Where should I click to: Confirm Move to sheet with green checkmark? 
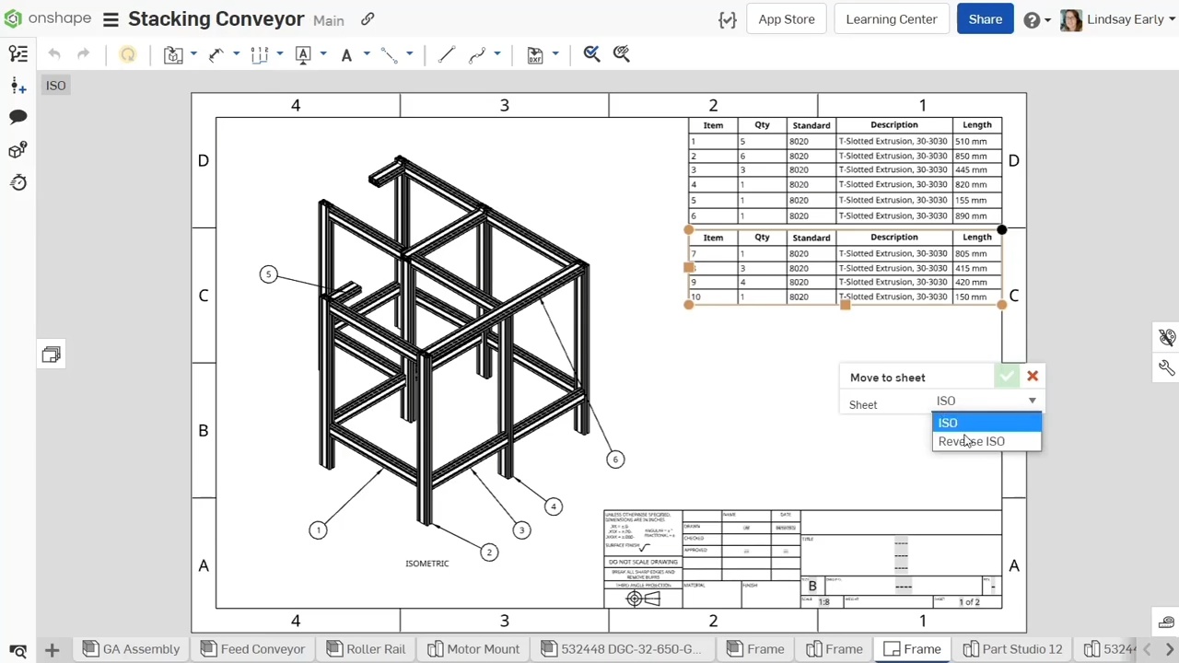pyautogui.click(x=1007, y=376)
